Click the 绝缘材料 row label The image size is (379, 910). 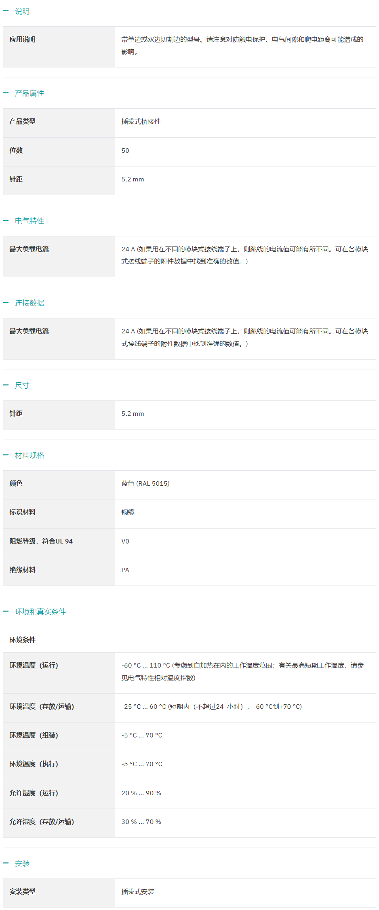tap(23, 570)
